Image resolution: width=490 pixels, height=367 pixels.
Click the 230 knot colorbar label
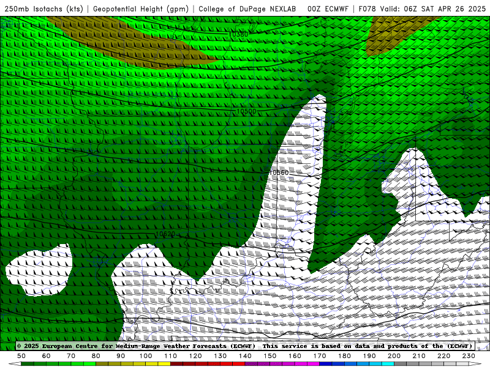pyautogui.click(x=469, y=356)
